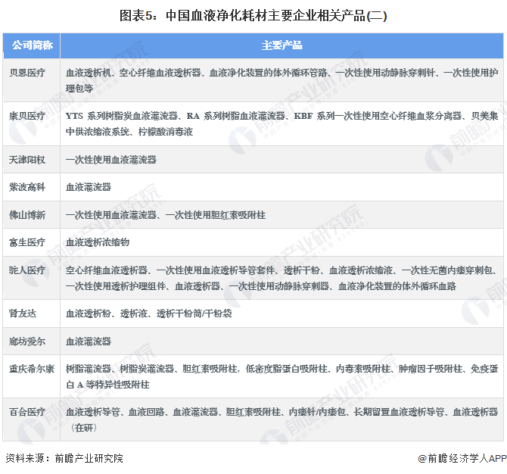
Task: Click 肾友达 products 血液透析粉、透析液
Action: [x=149, y=313]
